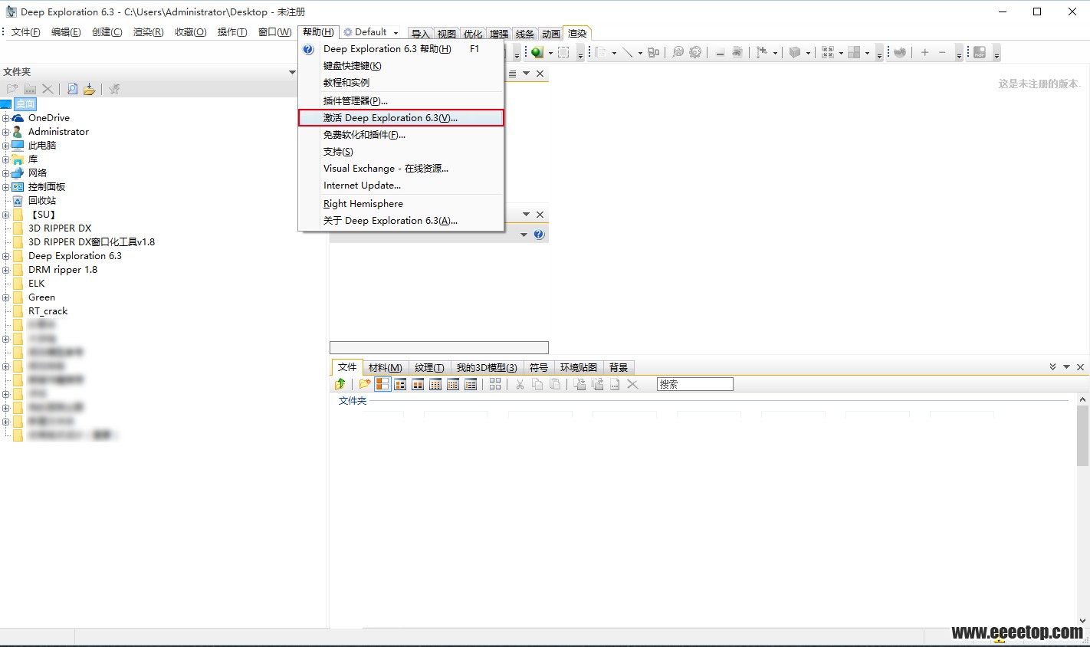This screenshot has width=1090, height=647.
Task: Click the axis transform tool icon
Action: tap(762, 52)
